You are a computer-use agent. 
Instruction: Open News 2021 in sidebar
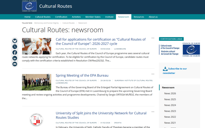tap(170, 123)
